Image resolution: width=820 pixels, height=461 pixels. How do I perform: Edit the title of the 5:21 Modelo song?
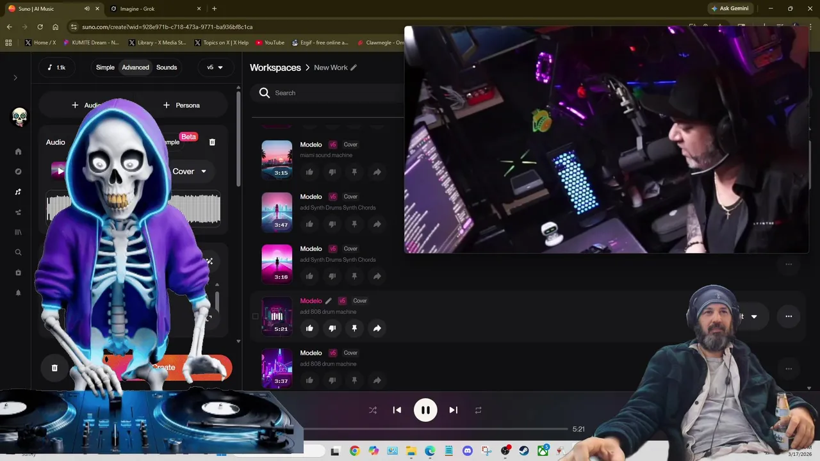(x=329, y=301)
